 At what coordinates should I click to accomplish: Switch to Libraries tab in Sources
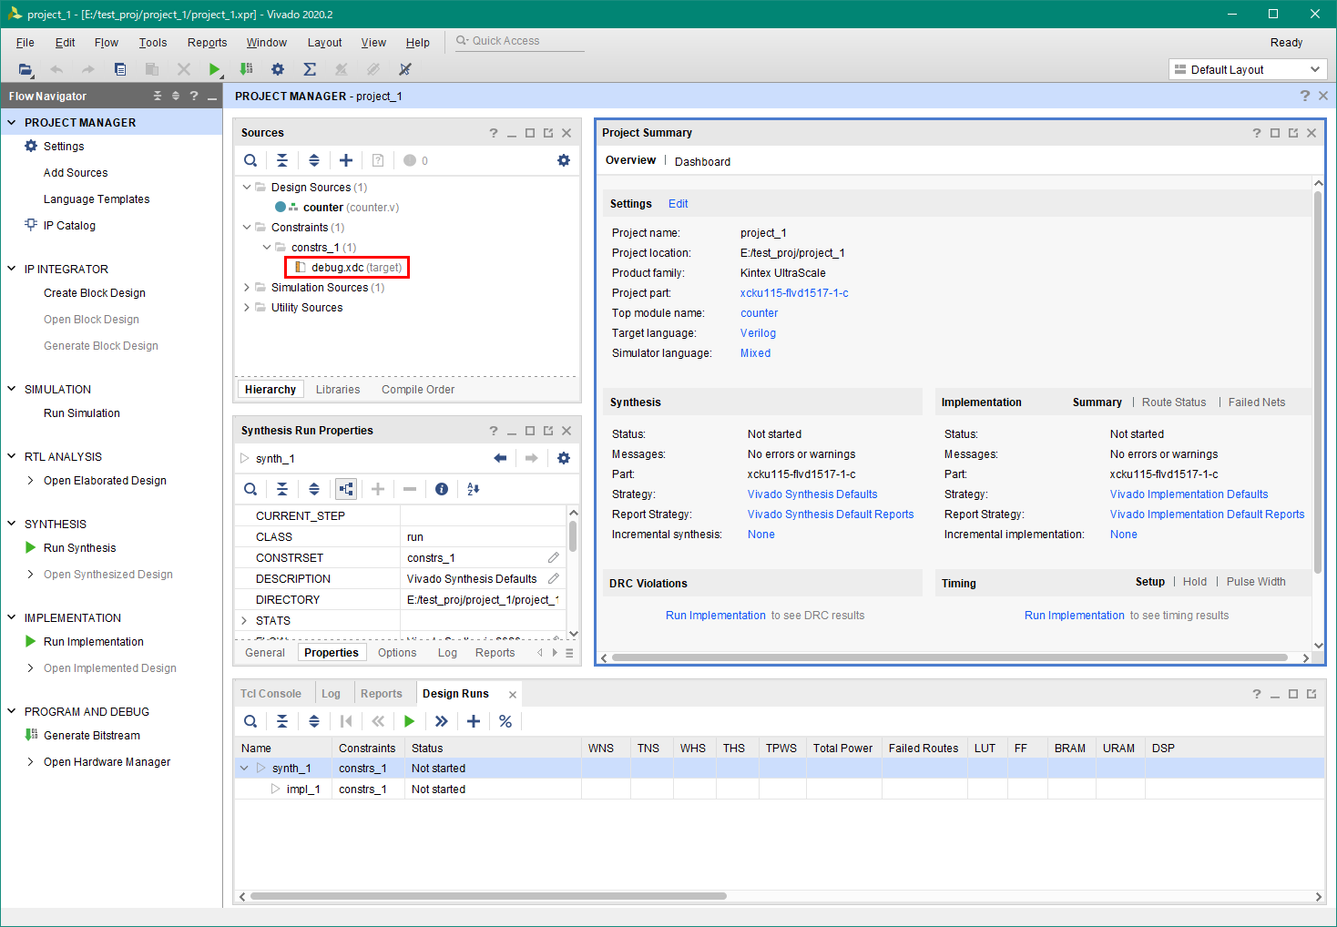tap(338, 390)
